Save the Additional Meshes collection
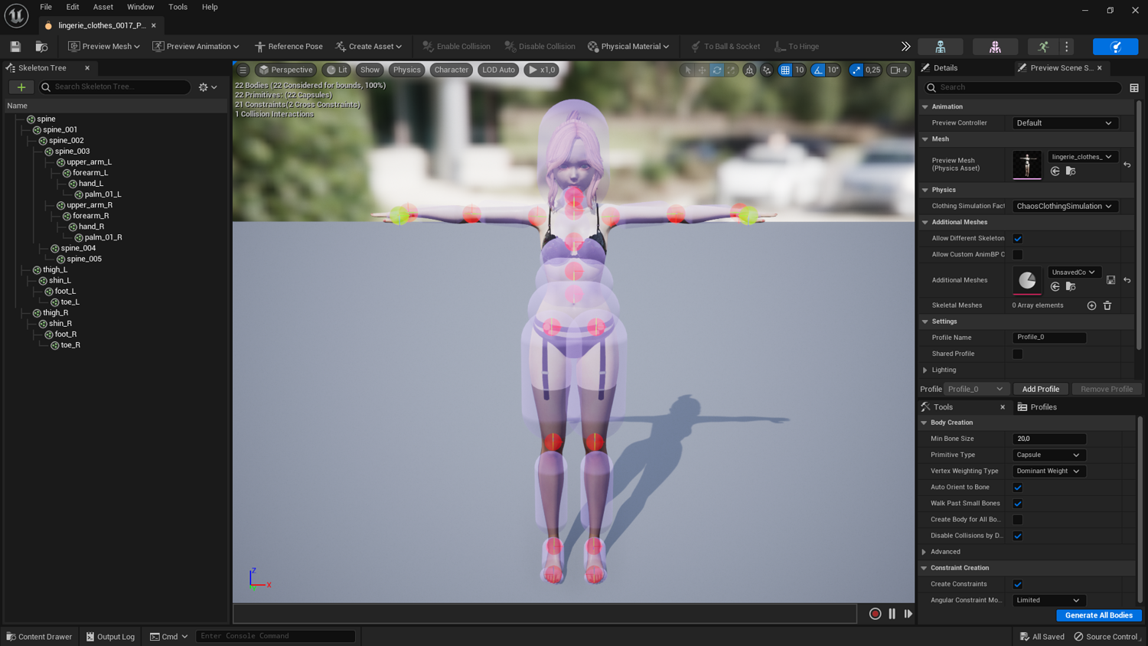Screen dimensions: 1148x646 click(x=1111, y=280)
